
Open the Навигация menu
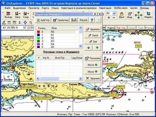click(105, 8)
